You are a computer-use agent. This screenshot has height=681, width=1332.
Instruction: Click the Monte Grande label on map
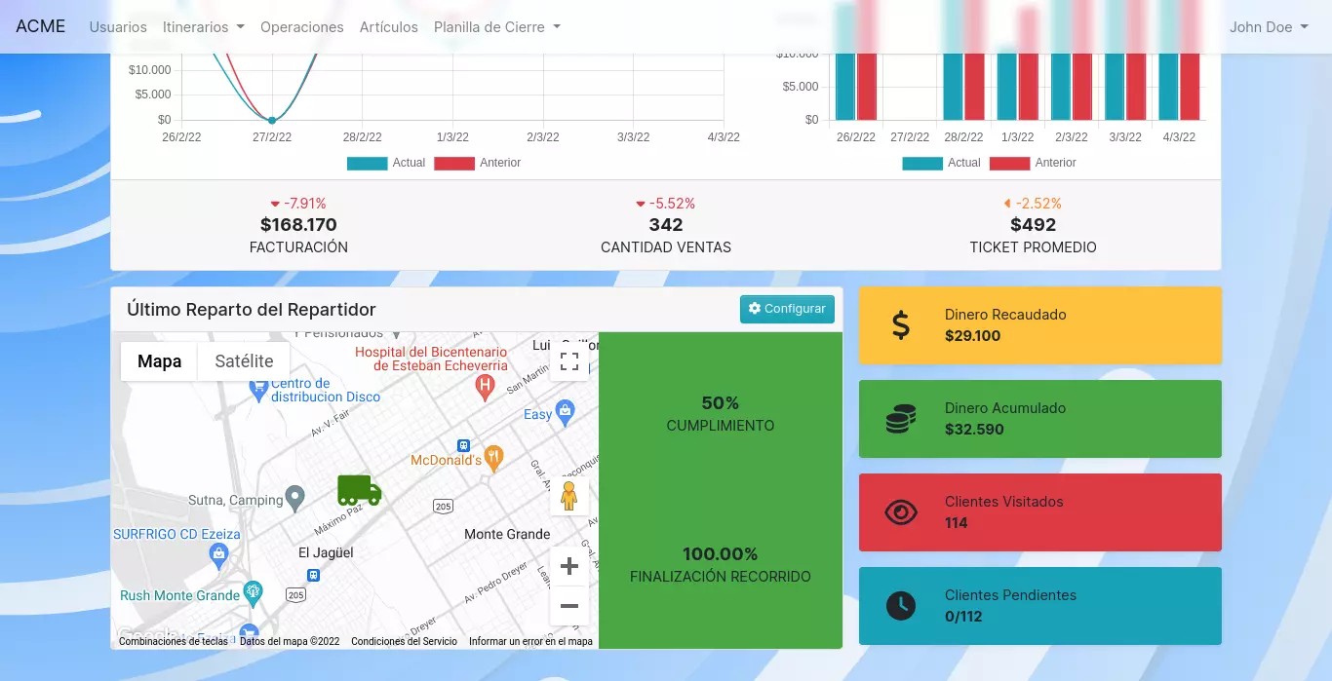507,534
